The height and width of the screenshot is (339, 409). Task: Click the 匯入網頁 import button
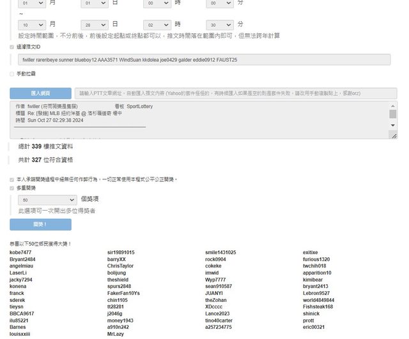coord(40,93)
